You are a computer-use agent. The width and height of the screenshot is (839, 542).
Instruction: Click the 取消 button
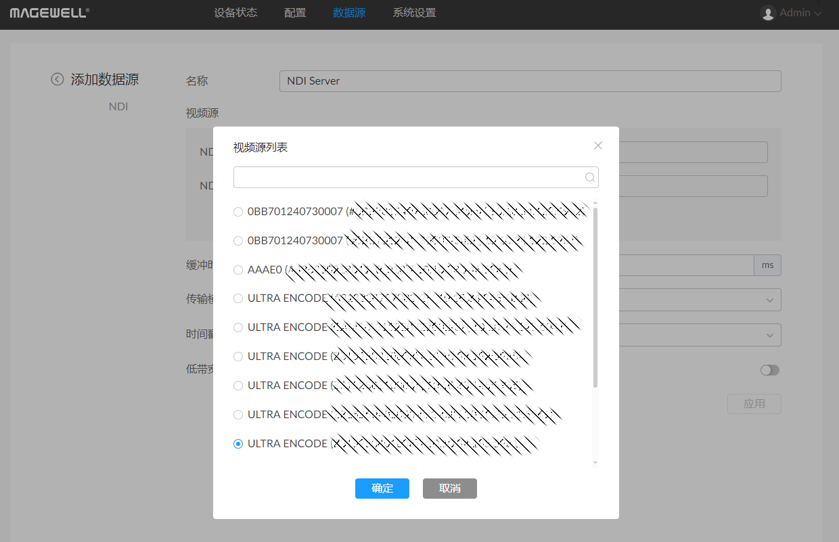pos(450,489)
